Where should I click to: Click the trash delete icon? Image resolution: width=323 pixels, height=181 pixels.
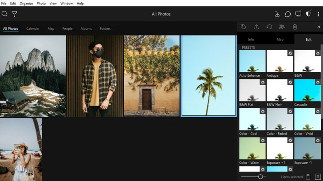point(295,27)
